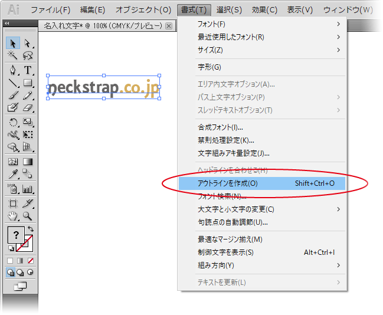Select the Blob Brush tool
Image resolution: width=383 pixels, height=315 pixels.
[13, 107]
